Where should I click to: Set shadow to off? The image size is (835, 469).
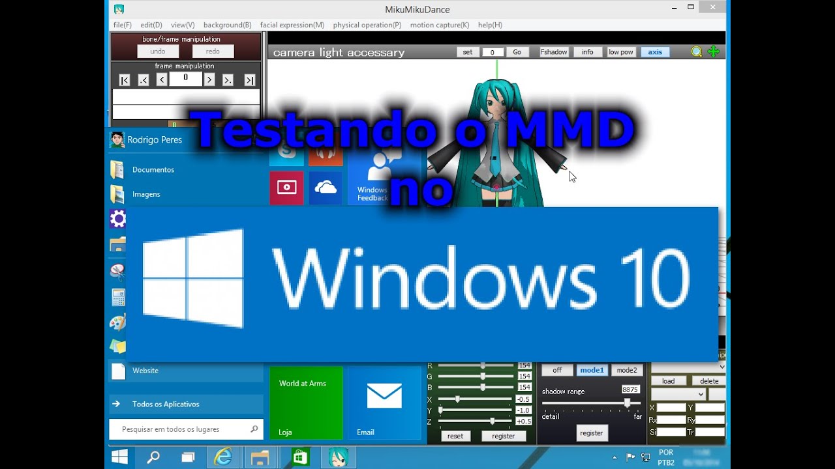coord(557,370)
